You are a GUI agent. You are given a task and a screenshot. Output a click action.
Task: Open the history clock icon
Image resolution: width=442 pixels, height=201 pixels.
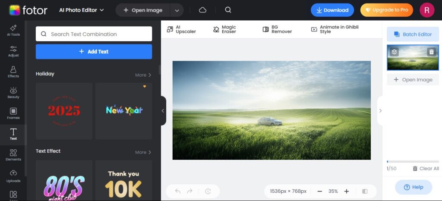click(208, 191)
